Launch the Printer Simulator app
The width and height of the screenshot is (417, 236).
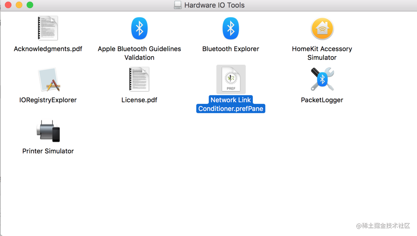coord(48,130)
